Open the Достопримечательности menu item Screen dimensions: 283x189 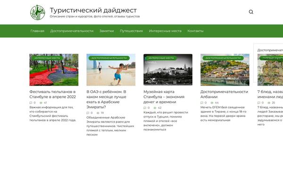72,31
